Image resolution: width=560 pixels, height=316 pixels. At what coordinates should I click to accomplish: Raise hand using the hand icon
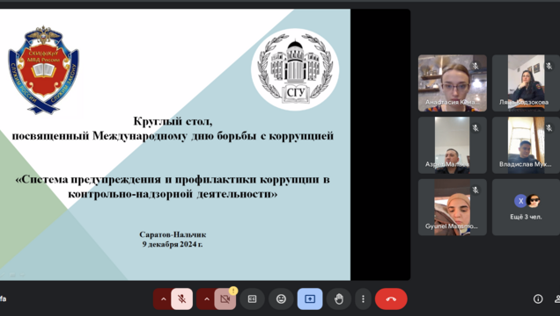[339, 299]
